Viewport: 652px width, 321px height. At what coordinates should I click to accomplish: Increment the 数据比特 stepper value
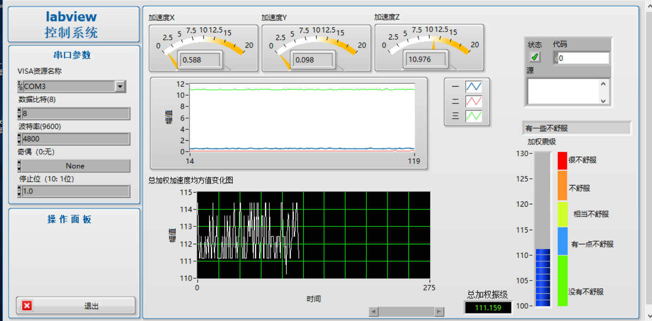[x=19, y=111]
